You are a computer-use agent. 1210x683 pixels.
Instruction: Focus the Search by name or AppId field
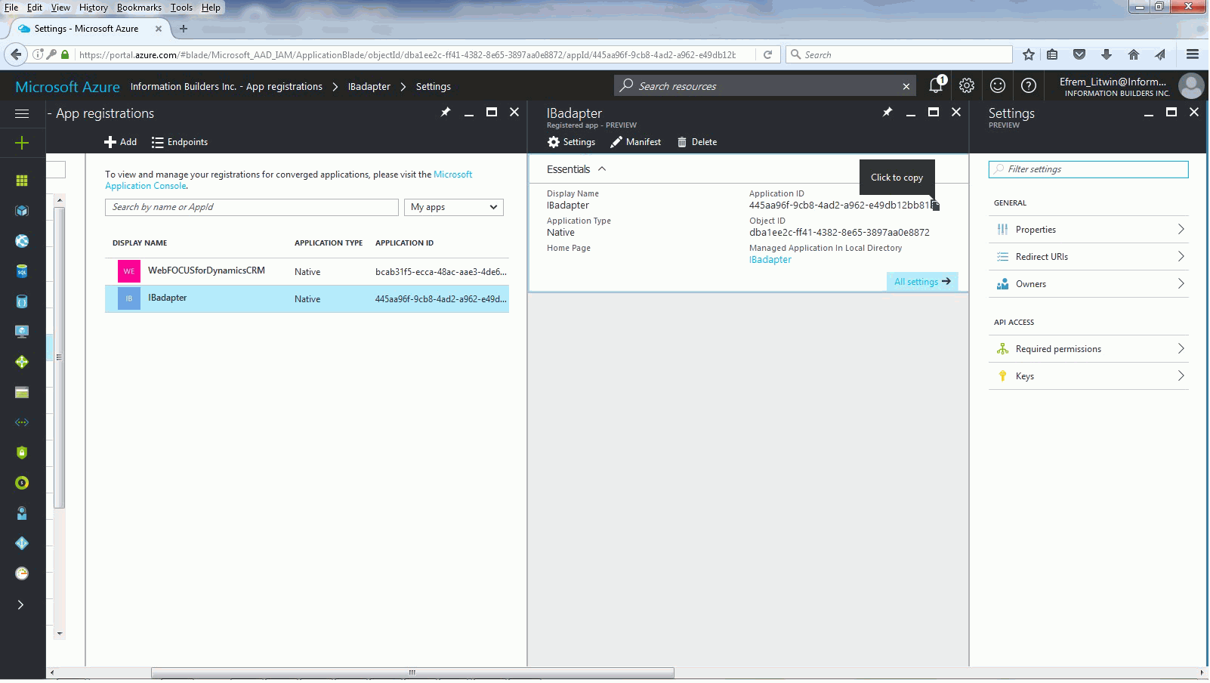pos(252,207)
